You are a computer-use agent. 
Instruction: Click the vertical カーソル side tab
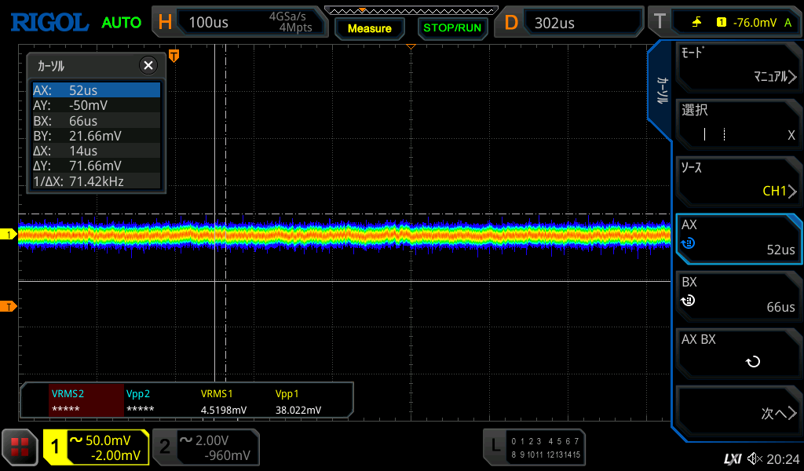pos(662,91)
